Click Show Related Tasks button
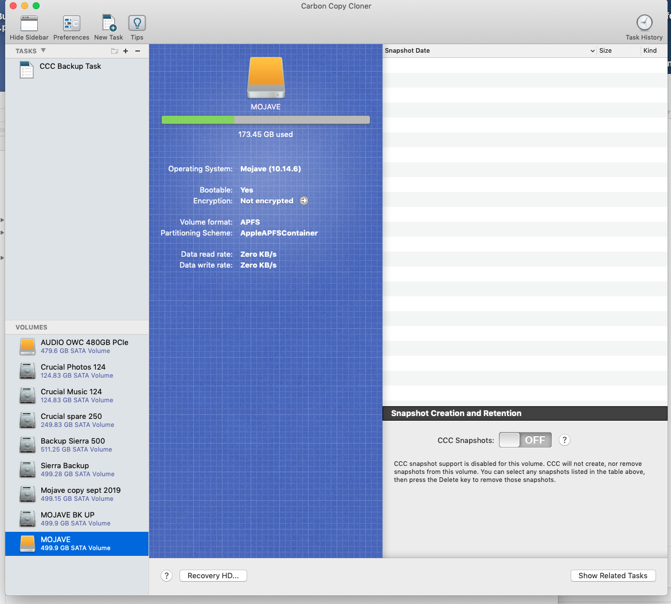 point(613,576)
